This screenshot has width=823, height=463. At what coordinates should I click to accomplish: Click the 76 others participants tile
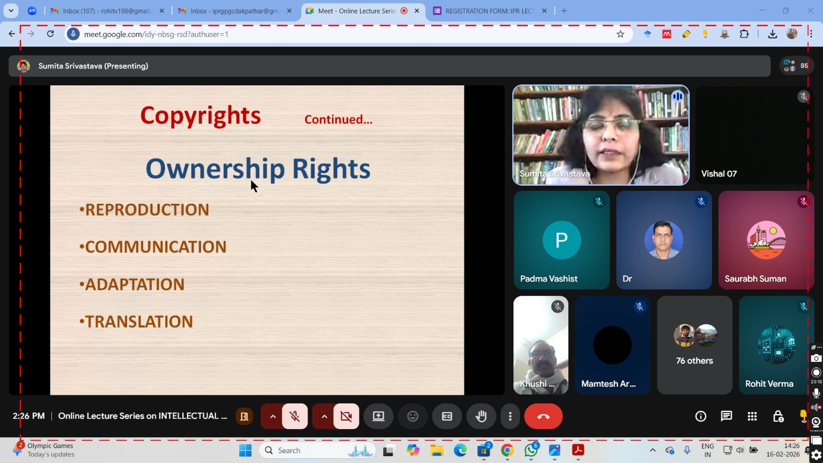click(x=694, y=345)
